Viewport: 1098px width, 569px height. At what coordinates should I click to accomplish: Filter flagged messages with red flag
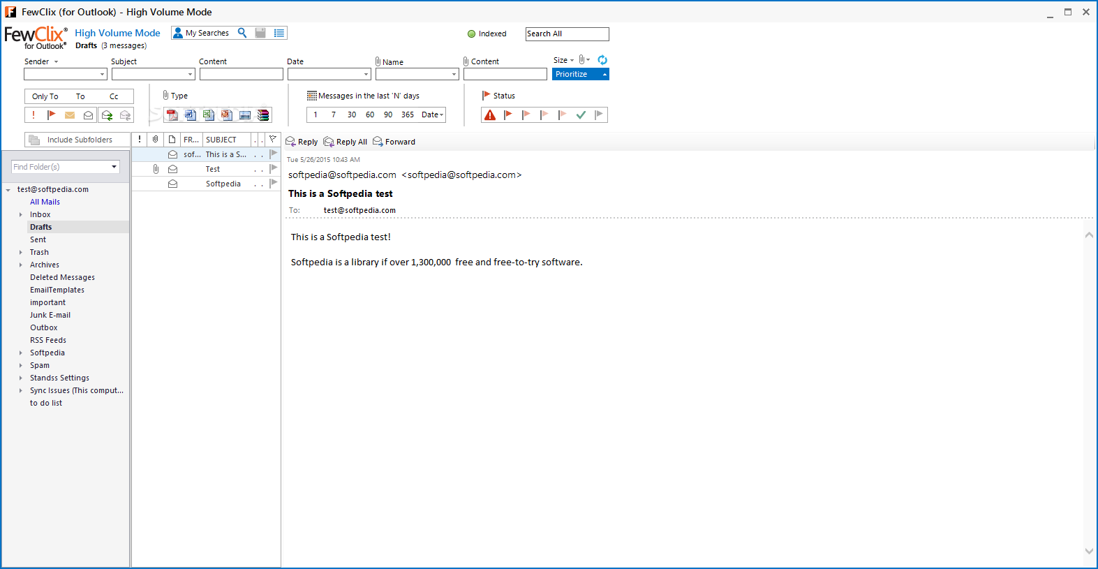click(x=51, y=115)
